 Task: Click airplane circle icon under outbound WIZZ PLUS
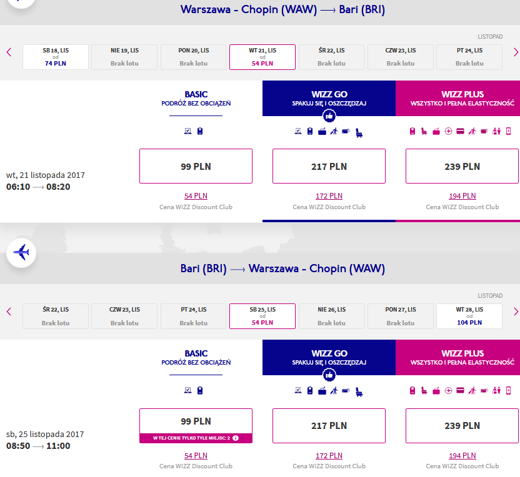coord(448,132)
